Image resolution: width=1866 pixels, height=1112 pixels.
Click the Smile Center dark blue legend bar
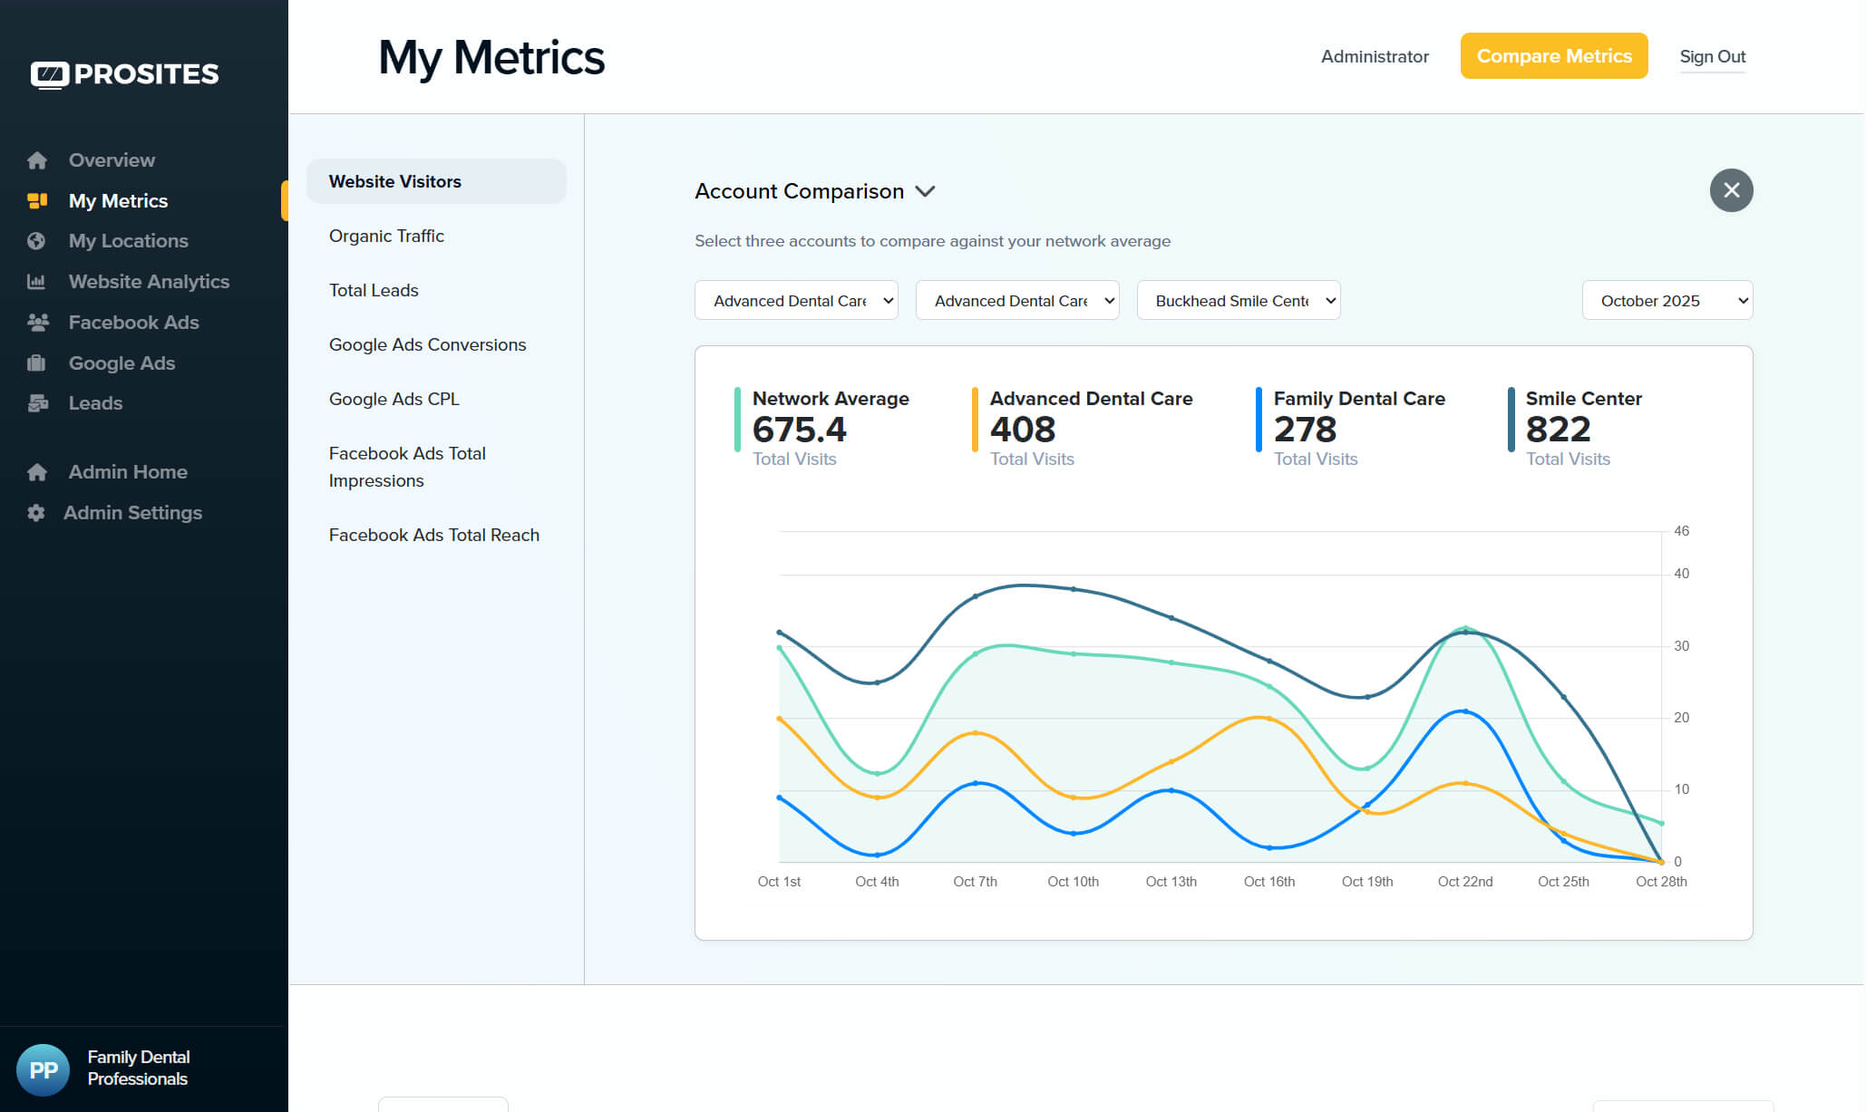1511,420
